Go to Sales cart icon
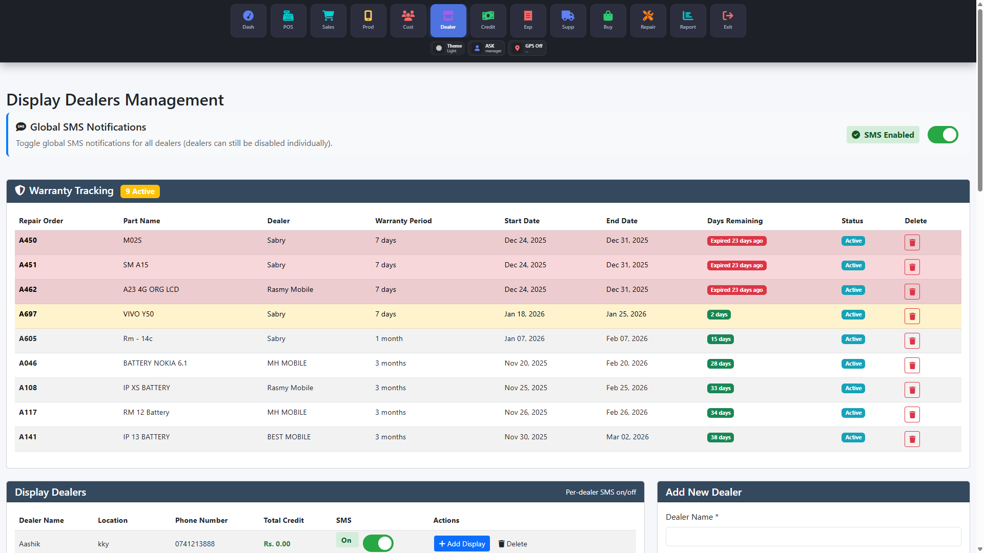 pos(328,20)
